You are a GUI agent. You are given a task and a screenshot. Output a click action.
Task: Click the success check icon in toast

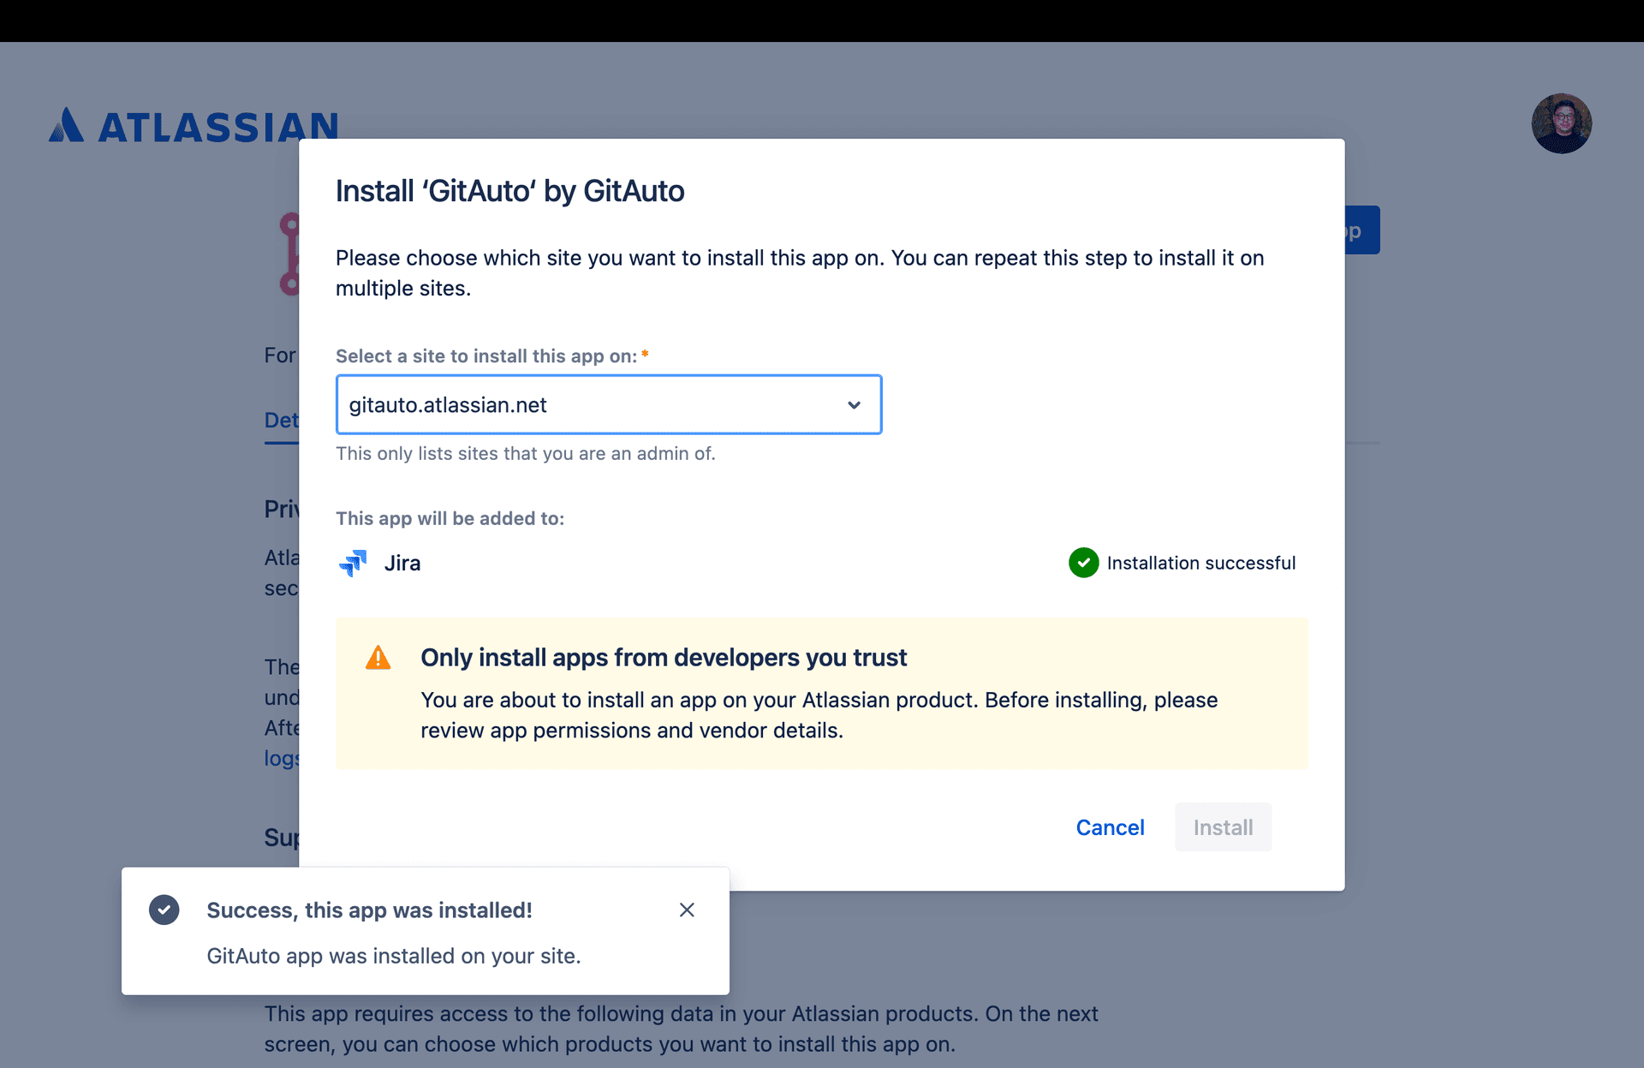click(164, 910)
